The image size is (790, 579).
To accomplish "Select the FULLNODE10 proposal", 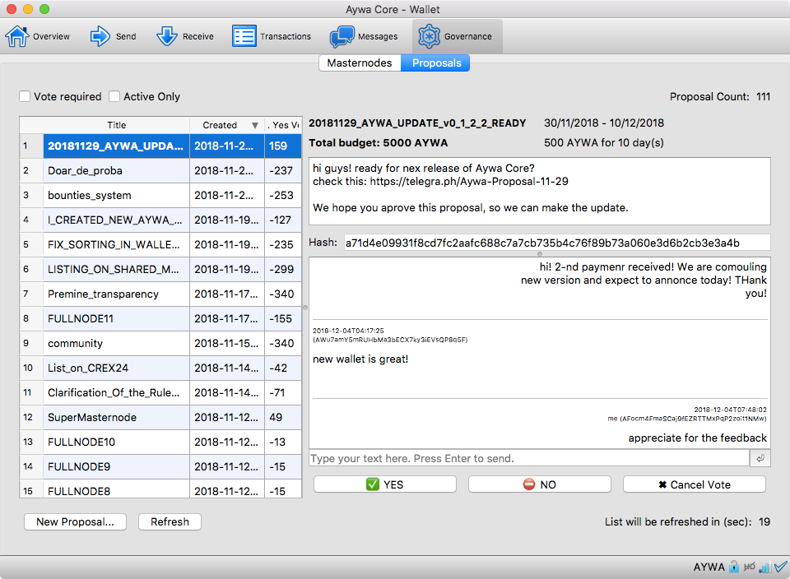I will point(160,442).
